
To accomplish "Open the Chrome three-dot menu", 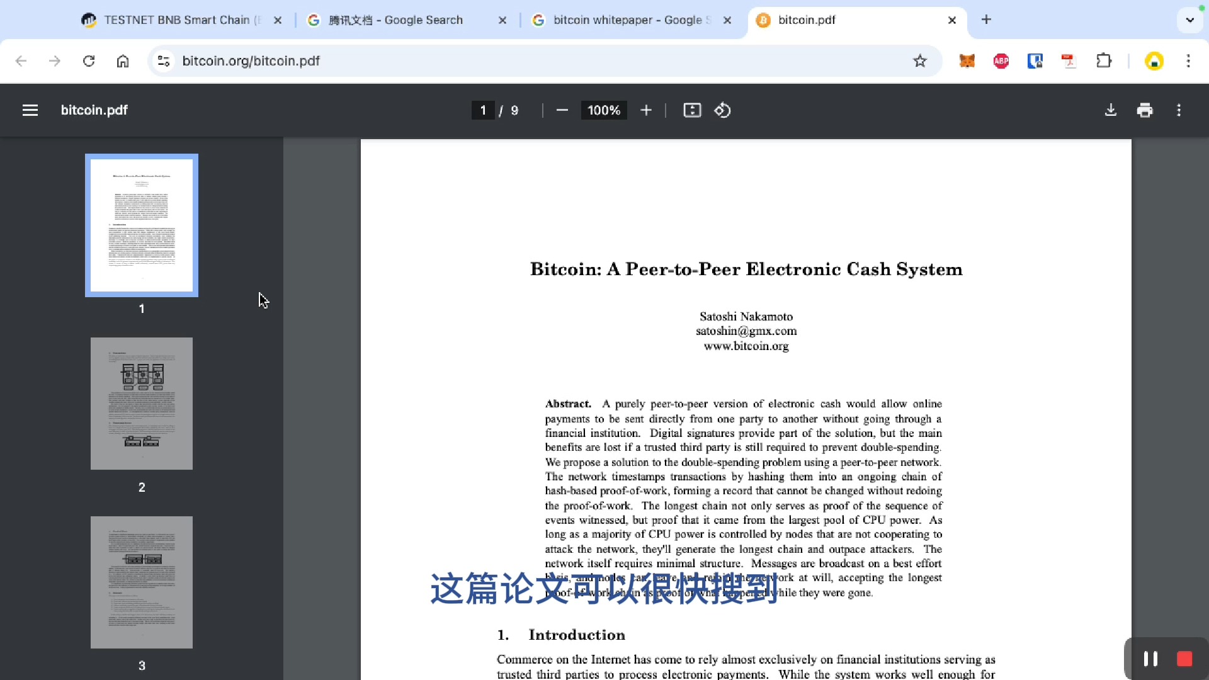I will click(x=1188, y=61).
